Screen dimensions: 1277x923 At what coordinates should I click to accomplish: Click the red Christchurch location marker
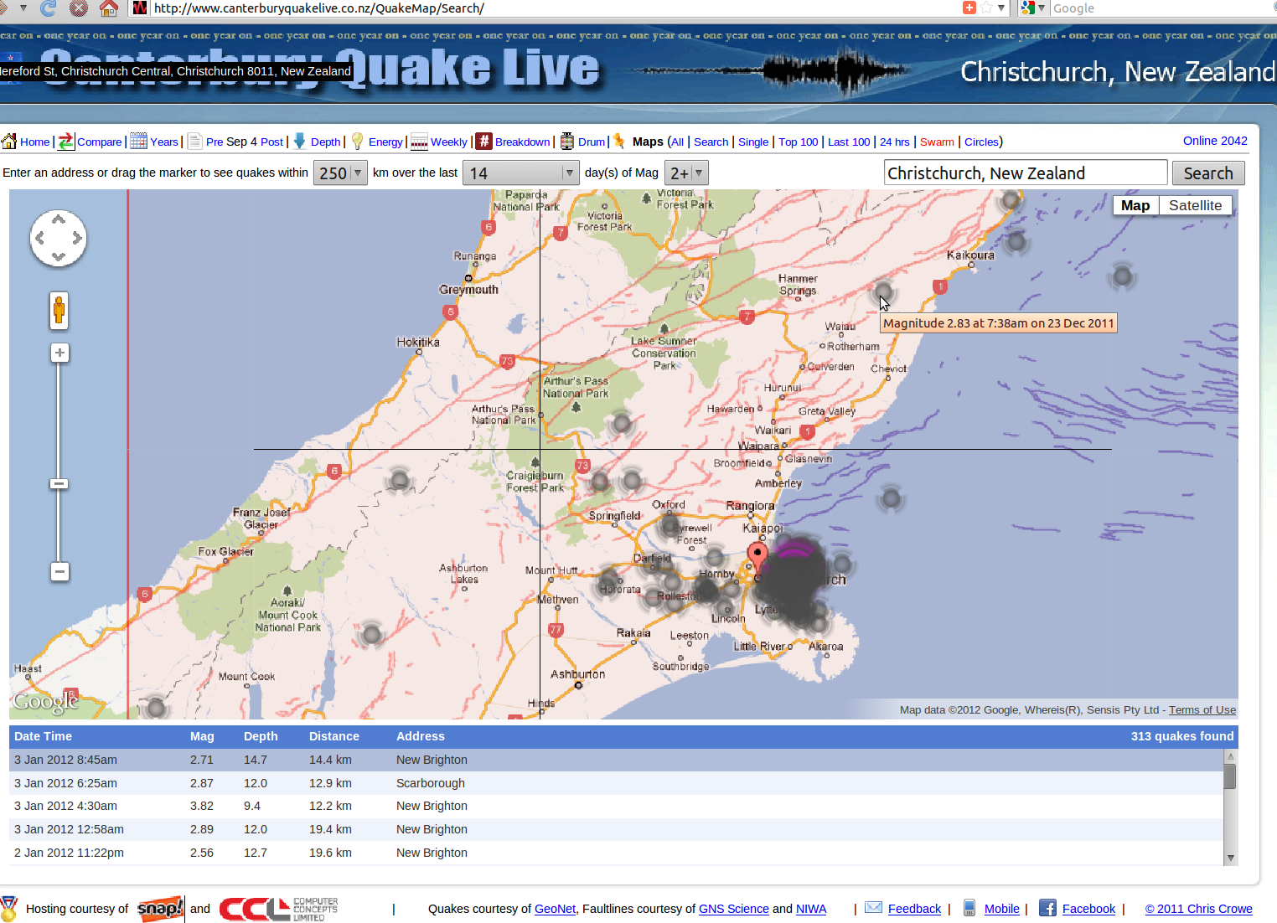tap(757, 557)
